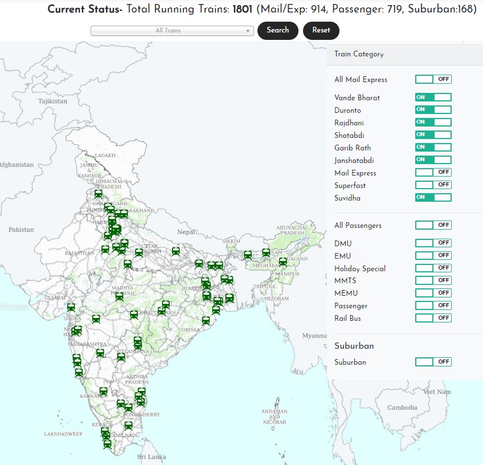Click the Train Category panel header
This screenshot has width=483, height=465.
click(405, 54)
